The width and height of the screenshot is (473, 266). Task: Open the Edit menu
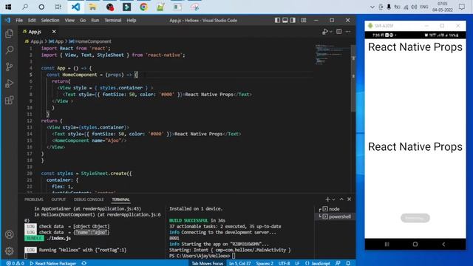[x=32, y=20]
